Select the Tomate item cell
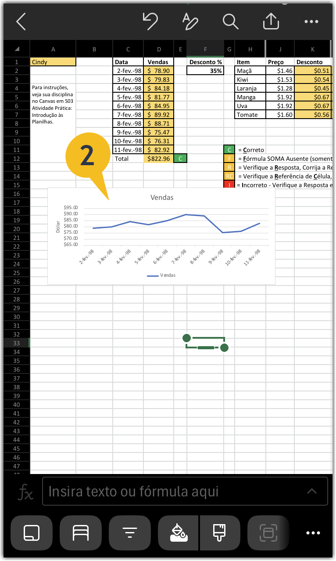Viewport: 336px width, 561px height. (x=250, y=115)
